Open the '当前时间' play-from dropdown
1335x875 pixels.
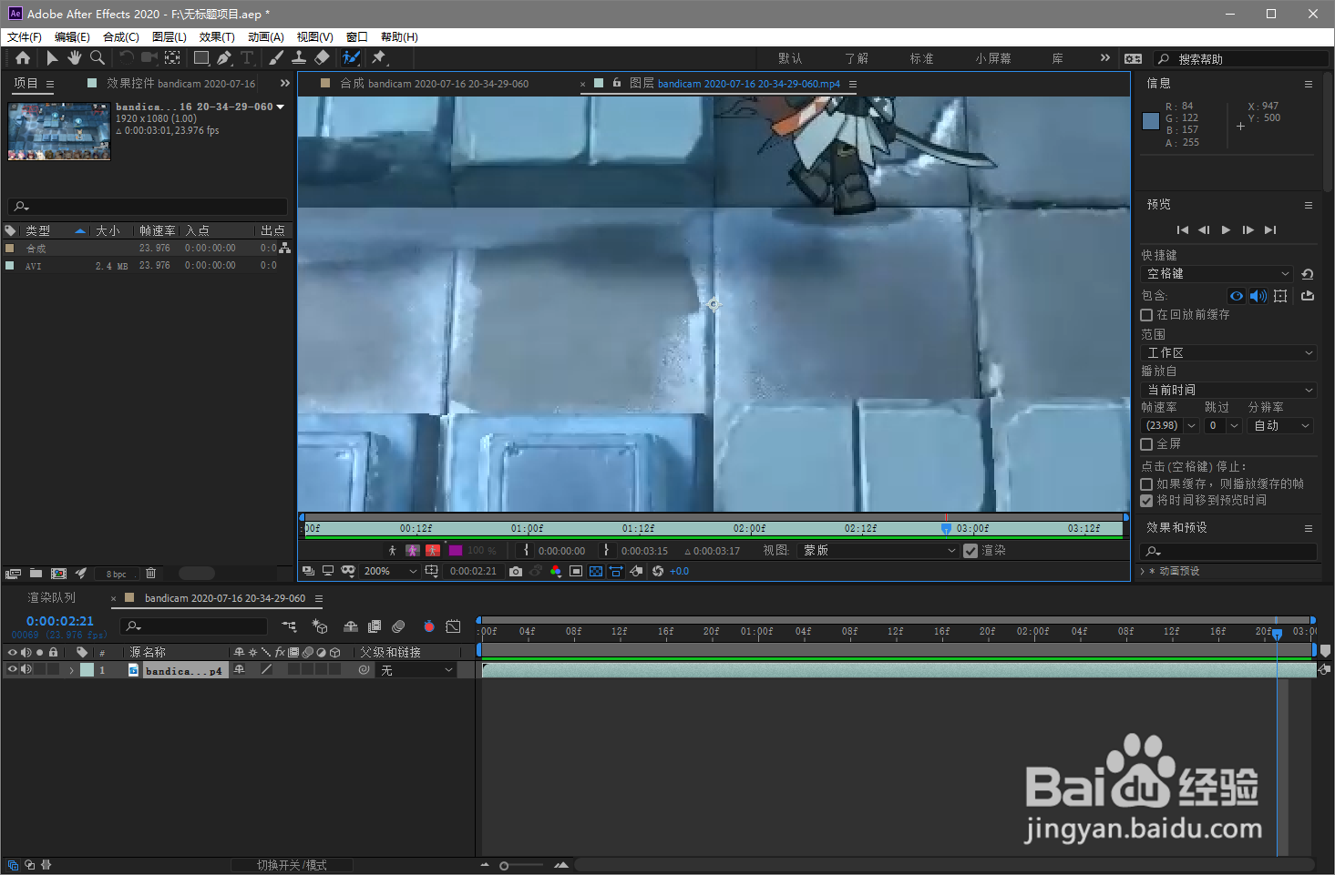click(1228, 390)
